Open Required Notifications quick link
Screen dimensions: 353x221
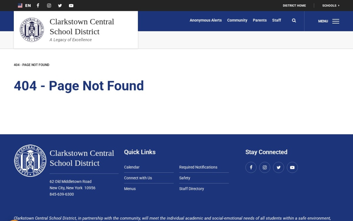click(x=198, y=167)
